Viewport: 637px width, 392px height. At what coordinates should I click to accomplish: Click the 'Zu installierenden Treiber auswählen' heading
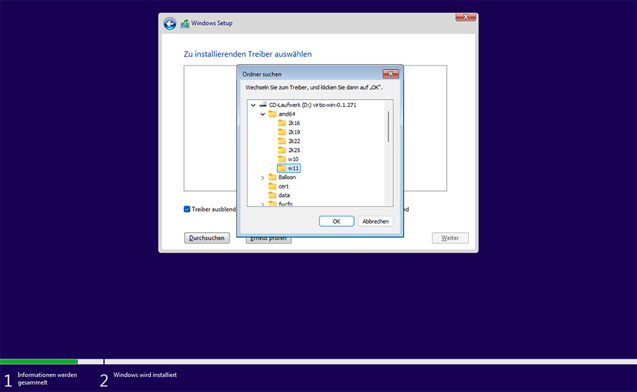[x=248, y=54]
